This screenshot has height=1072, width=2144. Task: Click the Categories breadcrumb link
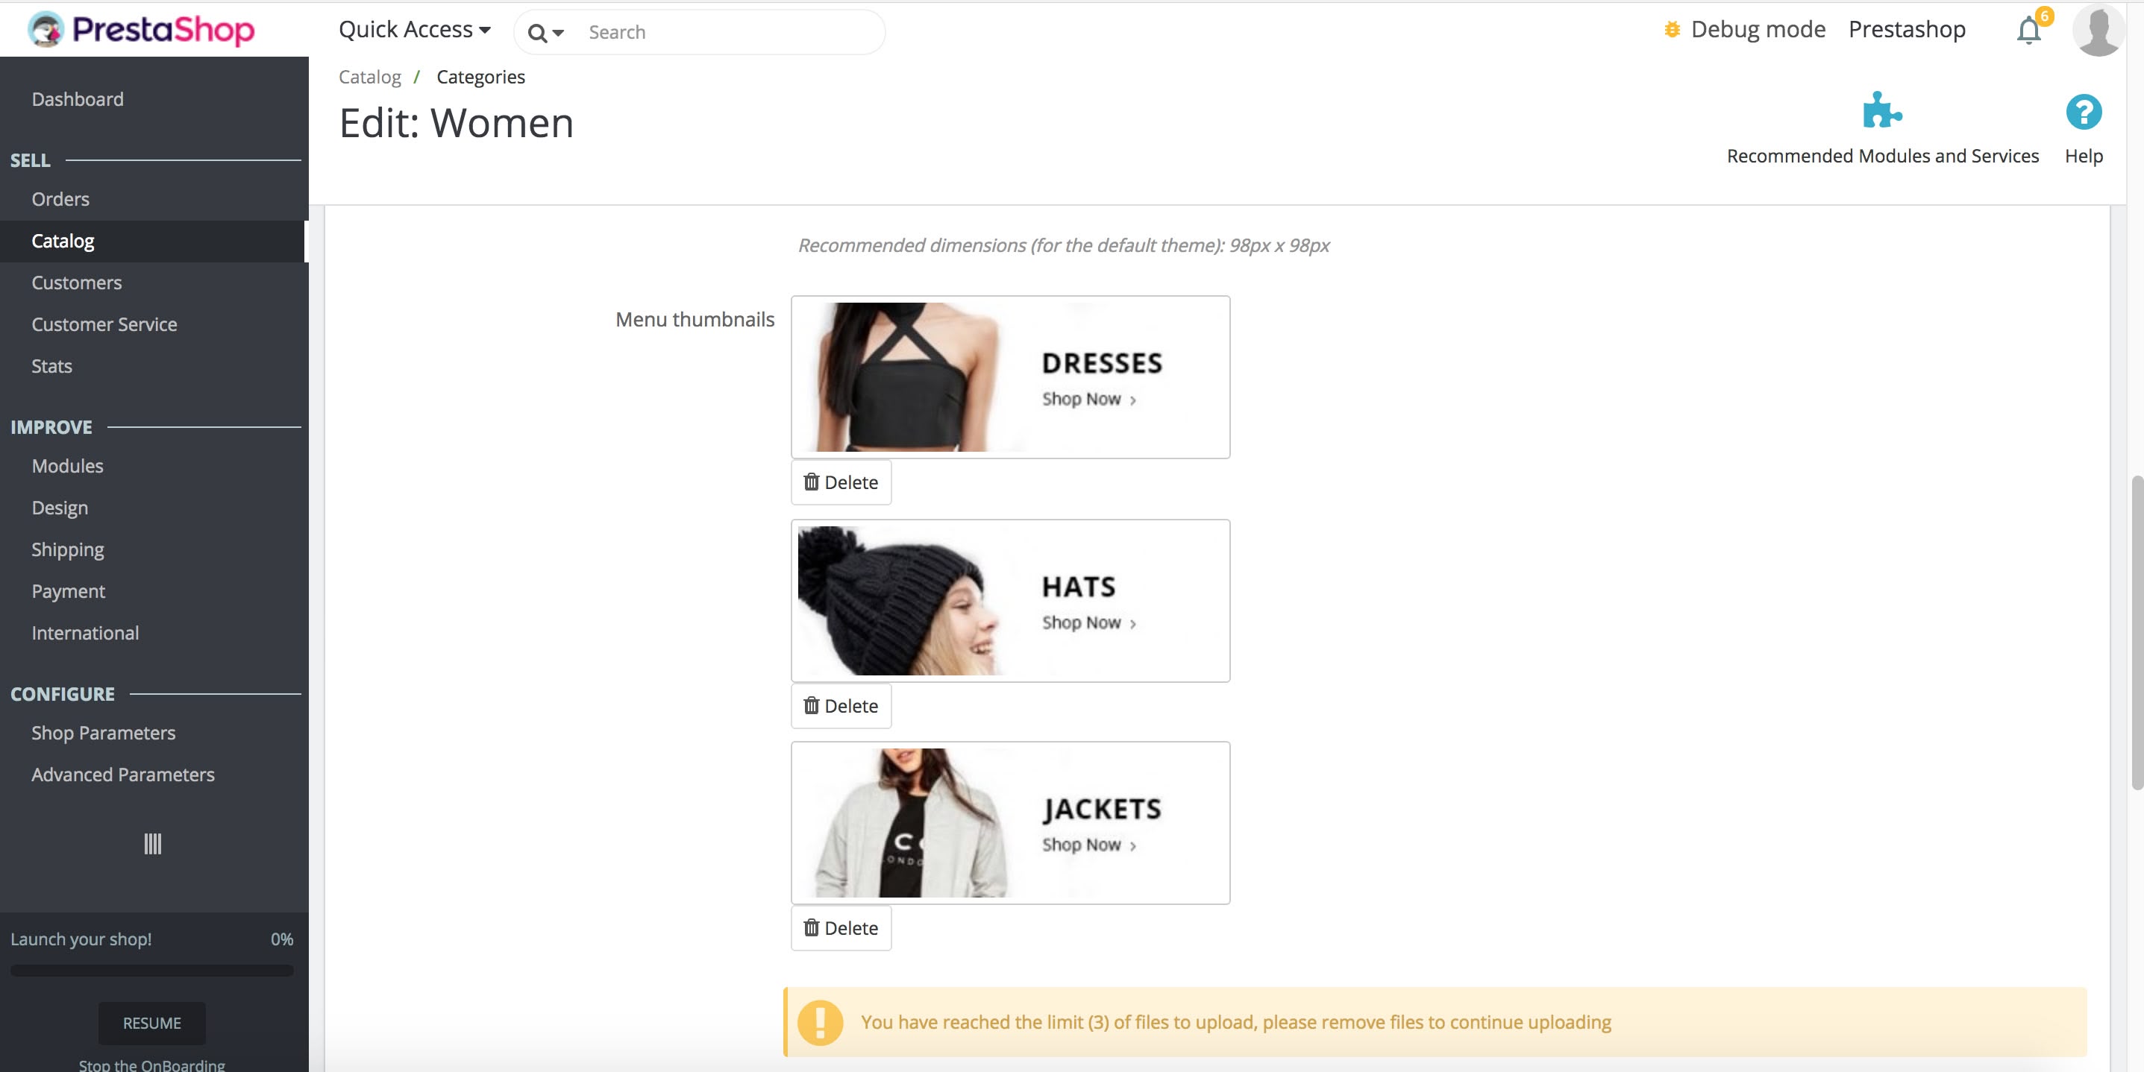pos(480,77)
